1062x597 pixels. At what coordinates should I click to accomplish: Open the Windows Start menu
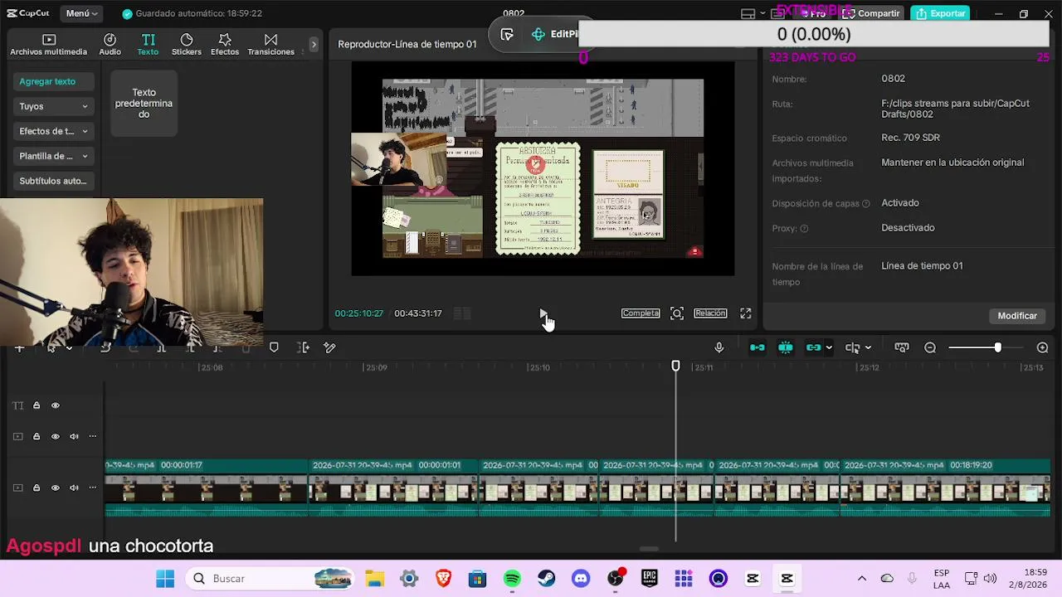coord(165,579)
